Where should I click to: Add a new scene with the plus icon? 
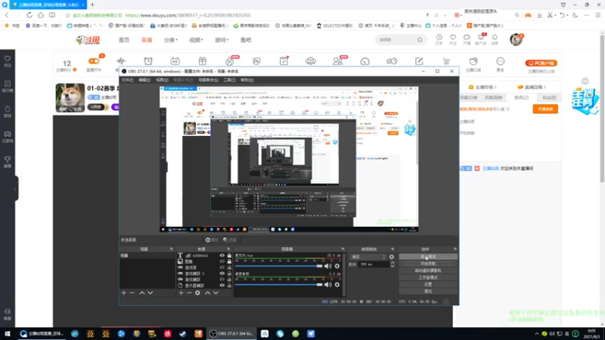[123, 293]
